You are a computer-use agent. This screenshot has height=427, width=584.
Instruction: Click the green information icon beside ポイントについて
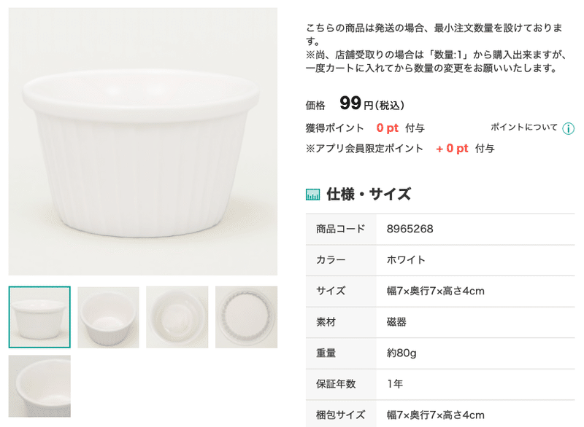click(x=568, y=126)
